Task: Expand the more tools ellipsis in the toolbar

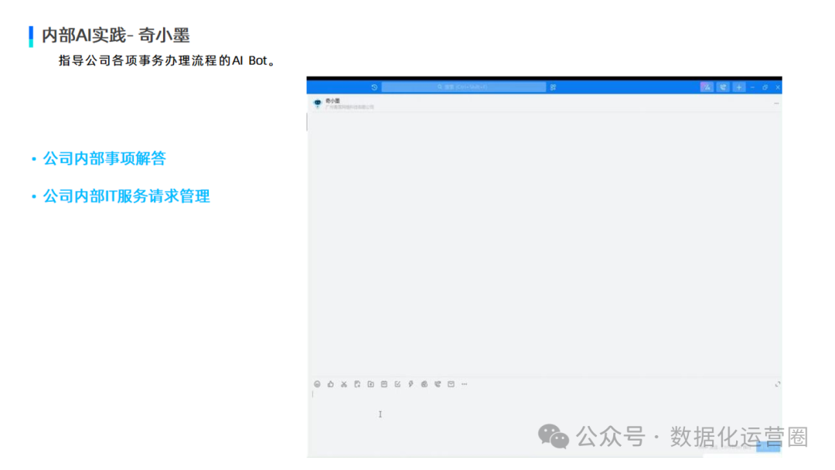Action: click(465, 384)
